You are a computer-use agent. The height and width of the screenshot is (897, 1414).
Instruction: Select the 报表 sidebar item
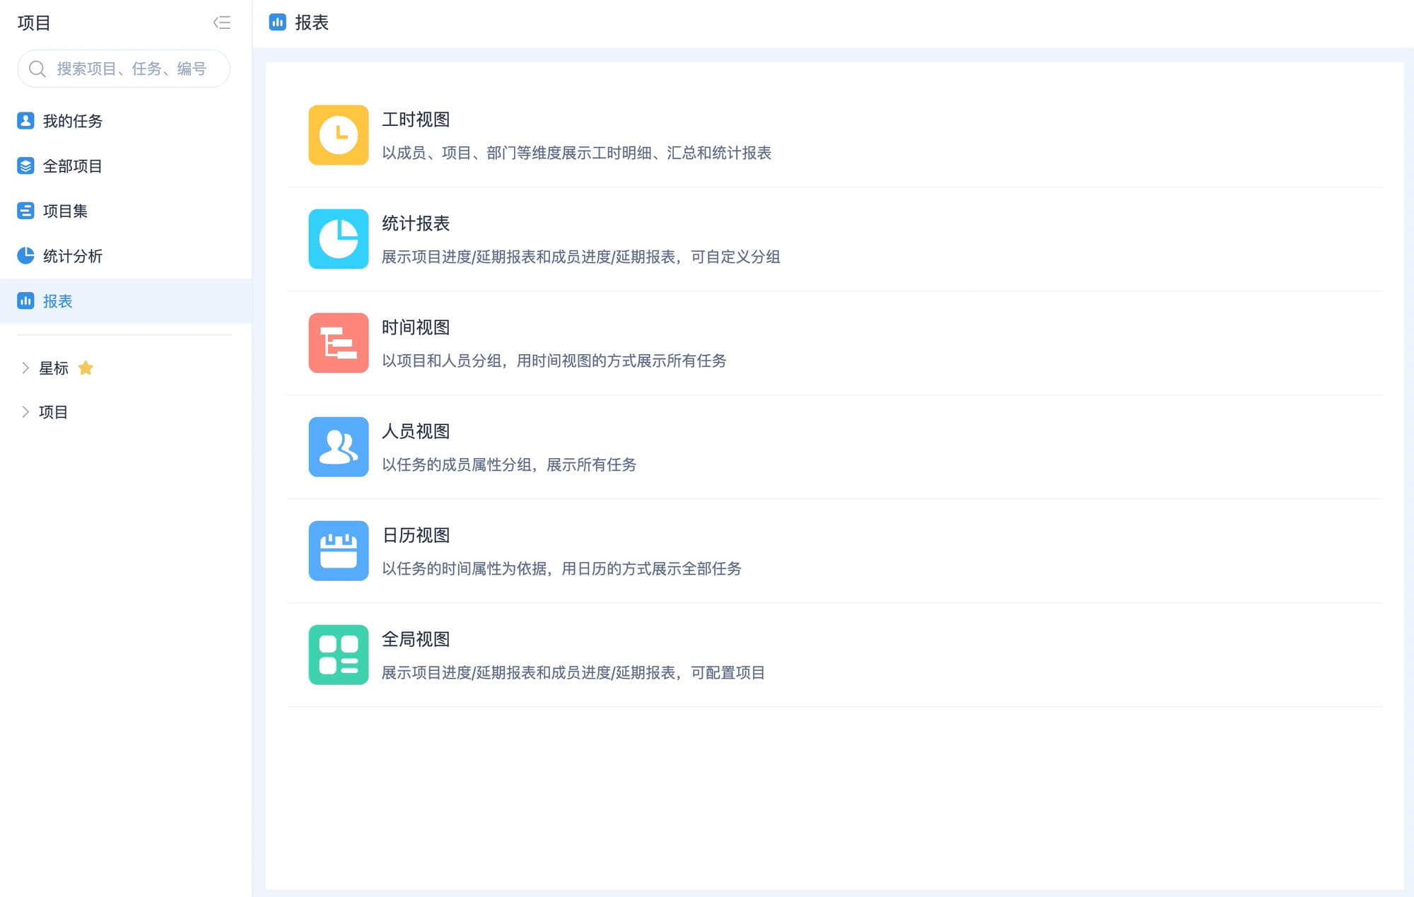tap(57, 301)
